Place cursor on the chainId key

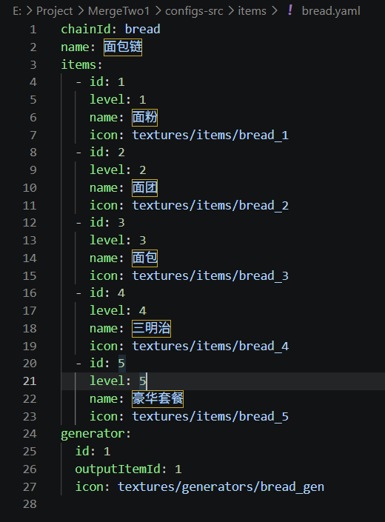[86, 29]
